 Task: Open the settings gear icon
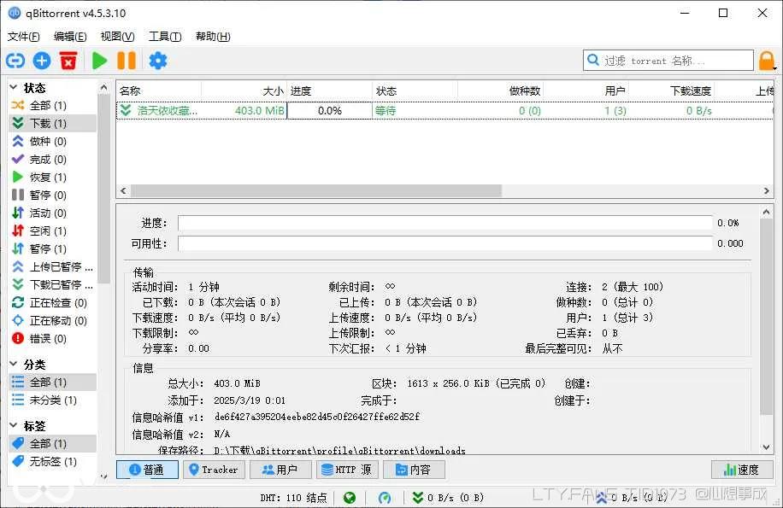click(x=158, y=61)
